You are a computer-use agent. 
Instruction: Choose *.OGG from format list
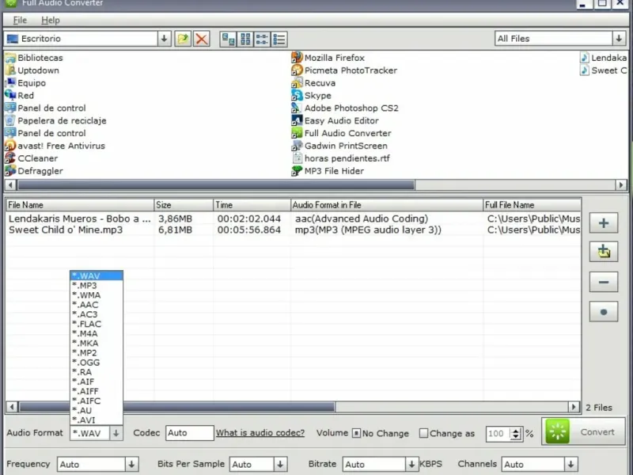click(x=97, y=363)
